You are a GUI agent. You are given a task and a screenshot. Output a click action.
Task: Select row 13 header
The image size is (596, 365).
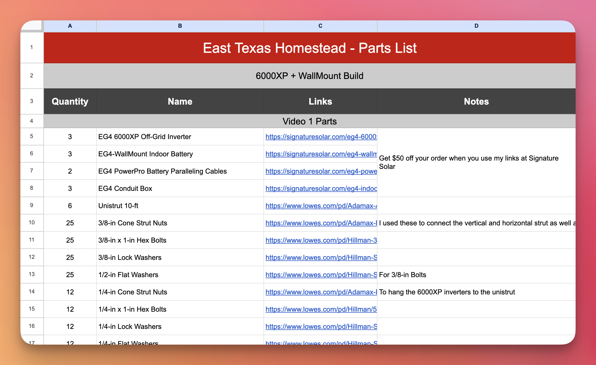click(x=32, y=274)
